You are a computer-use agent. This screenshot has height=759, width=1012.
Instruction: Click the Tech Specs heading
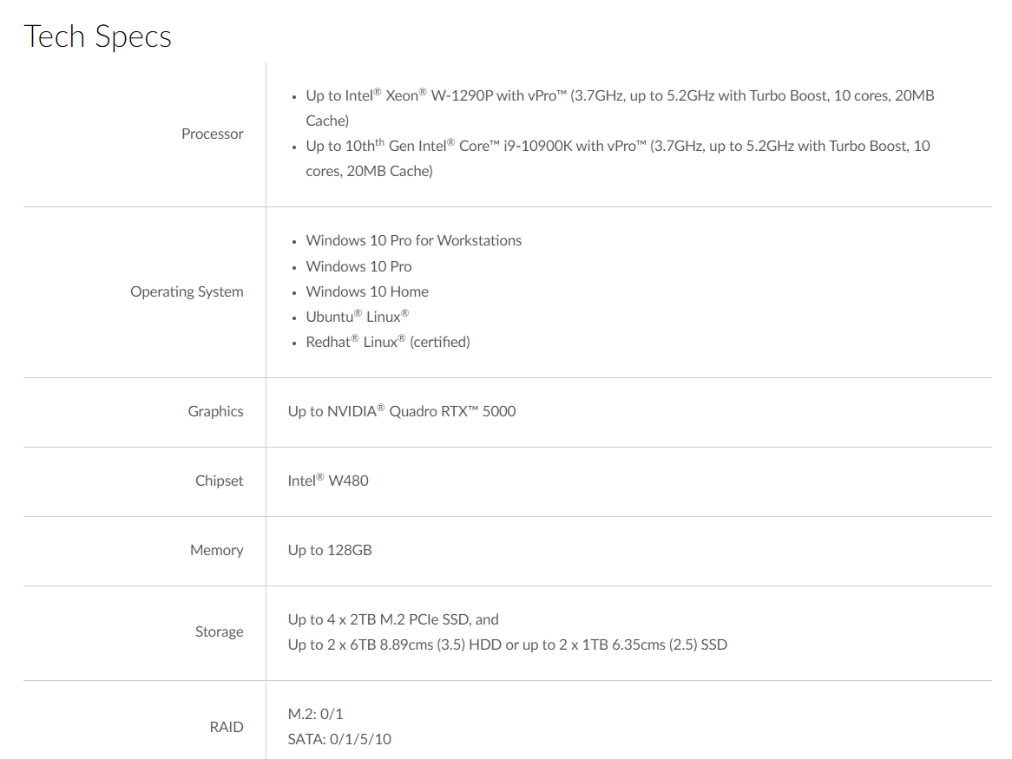pos(97,36)
